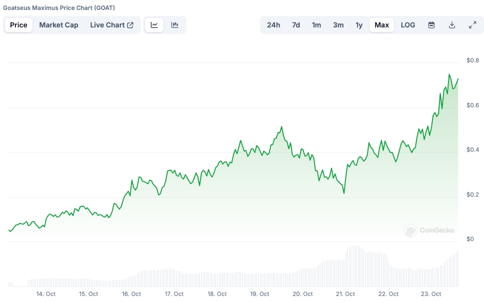Click the $0.6 price axis label

pyautogui.click(x=472, y=105)
